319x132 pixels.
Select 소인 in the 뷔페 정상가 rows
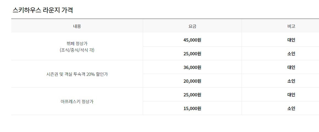click(x=291, y=54)
